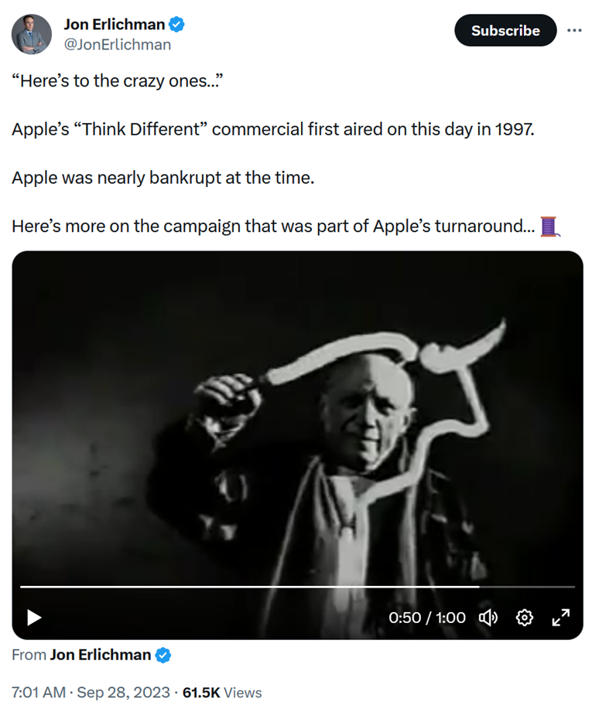Screen dimensions: 592x705
Task: Expand video to fullscreen
Action: [x=561, y=618]
